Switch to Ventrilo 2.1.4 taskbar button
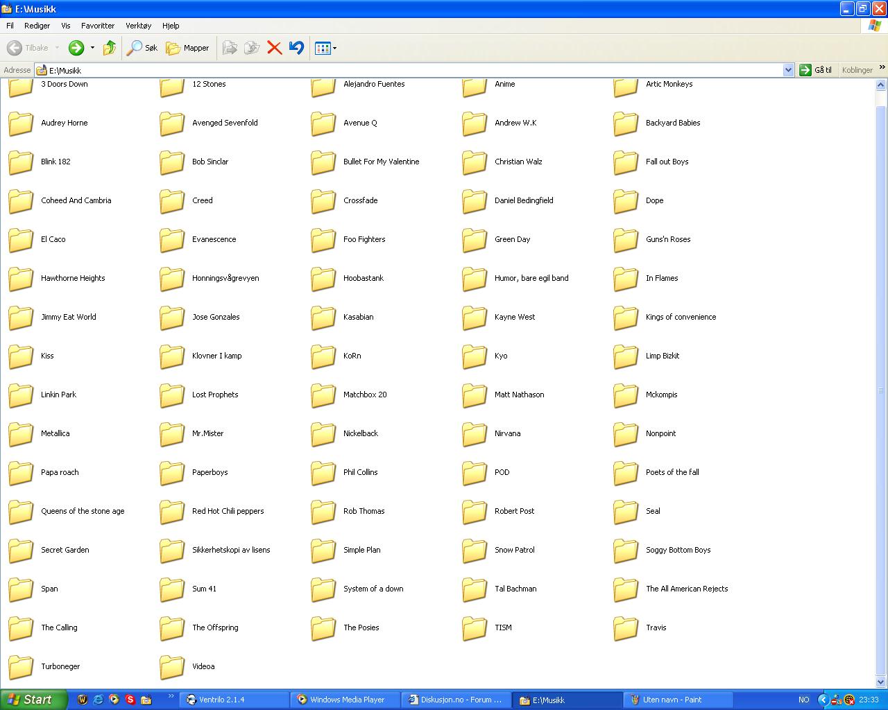 234,700
